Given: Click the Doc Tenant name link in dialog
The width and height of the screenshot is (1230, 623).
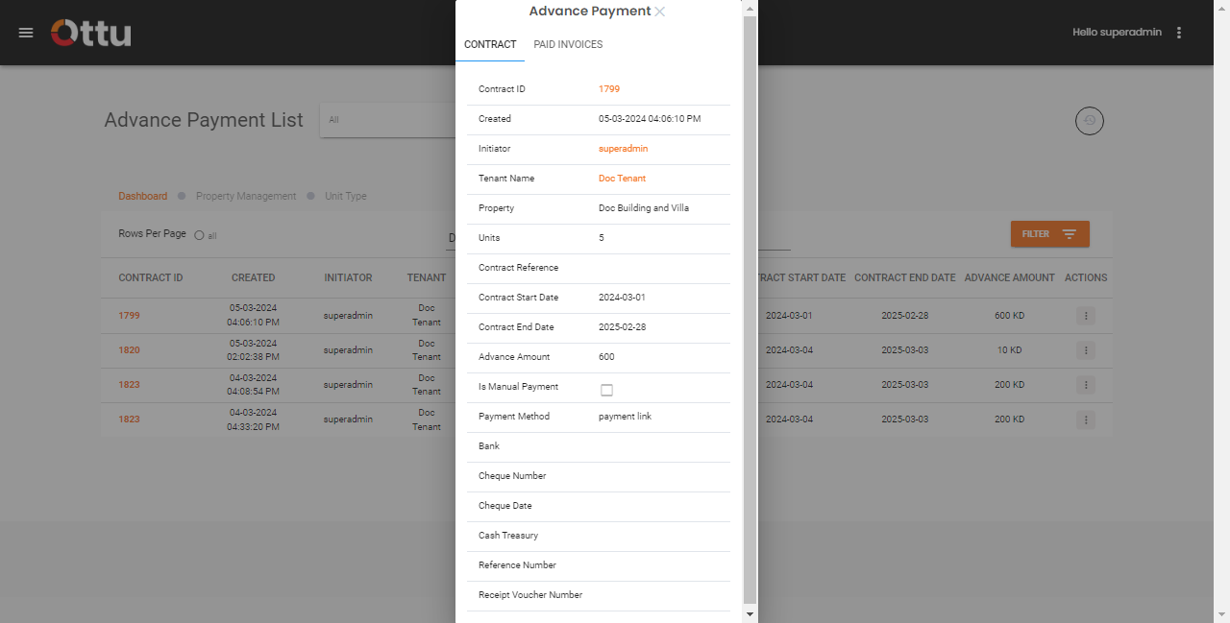Looking at the screenshot, I should [x=622, y=178].
